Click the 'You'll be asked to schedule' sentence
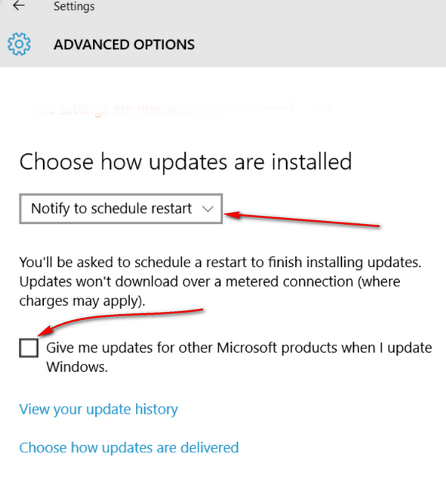Image resolution: width=446 pixels, height=477 pixels. coord(220,262)
